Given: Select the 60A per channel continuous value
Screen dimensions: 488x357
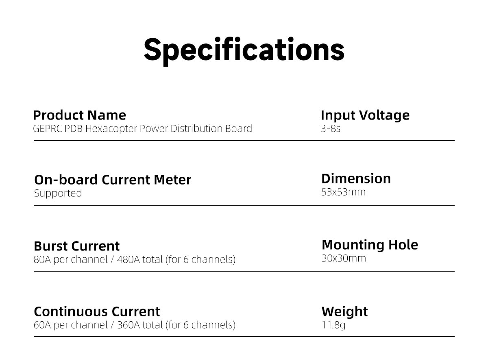Looking at the screenshot, I should pyautogui.click(x=134, y=325).
